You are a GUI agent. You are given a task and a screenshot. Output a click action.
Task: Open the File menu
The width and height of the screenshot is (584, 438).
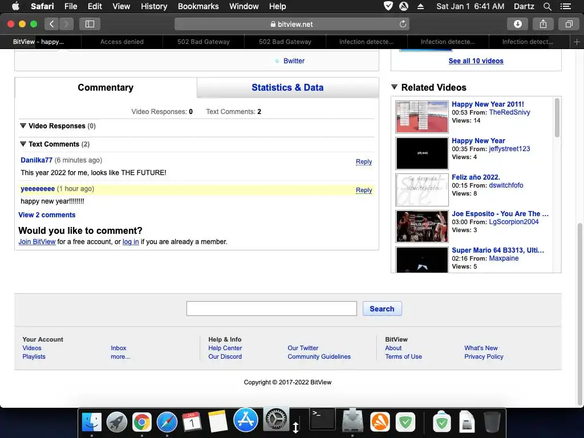point(70,6)
